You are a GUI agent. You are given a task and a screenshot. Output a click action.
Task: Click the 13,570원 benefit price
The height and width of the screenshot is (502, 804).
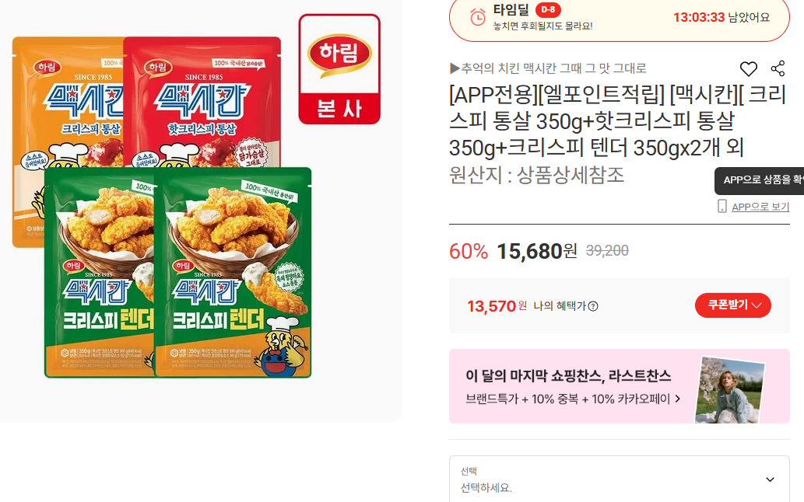point(497,306)
